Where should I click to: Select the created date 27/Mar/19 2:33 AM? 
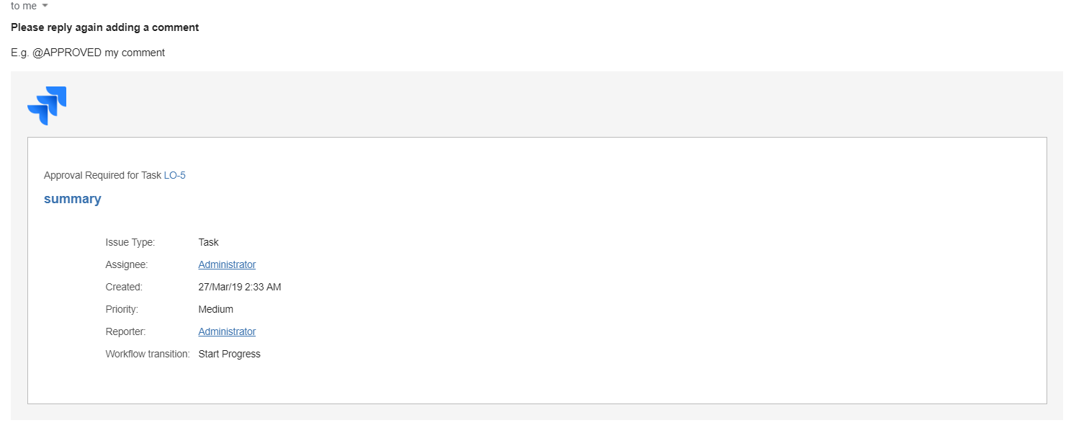point(239,287)
